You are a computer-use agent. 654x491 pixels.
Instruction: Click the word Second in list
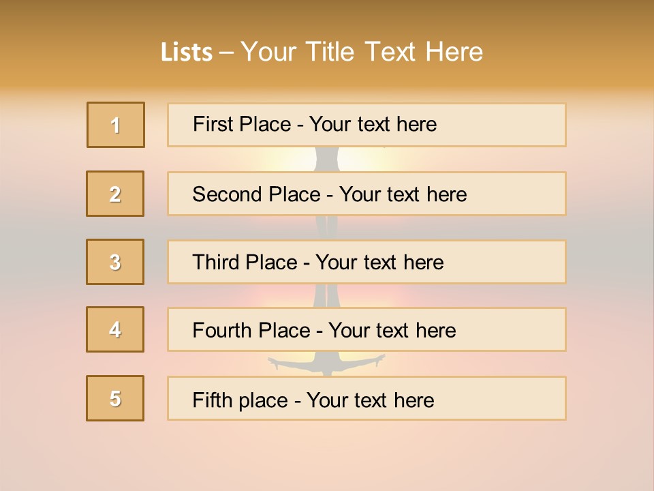click(227, 194)
